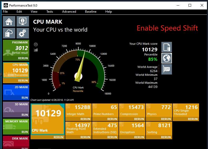
Task: Select the Compression 15473 result tile
Action: (132, 110)
